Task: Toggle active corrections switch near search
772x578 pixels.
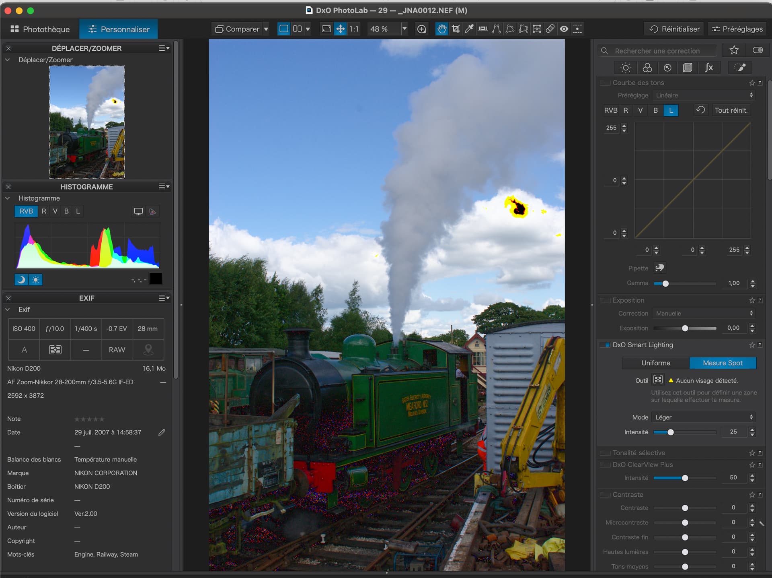Action: click(x=758, y=50)
